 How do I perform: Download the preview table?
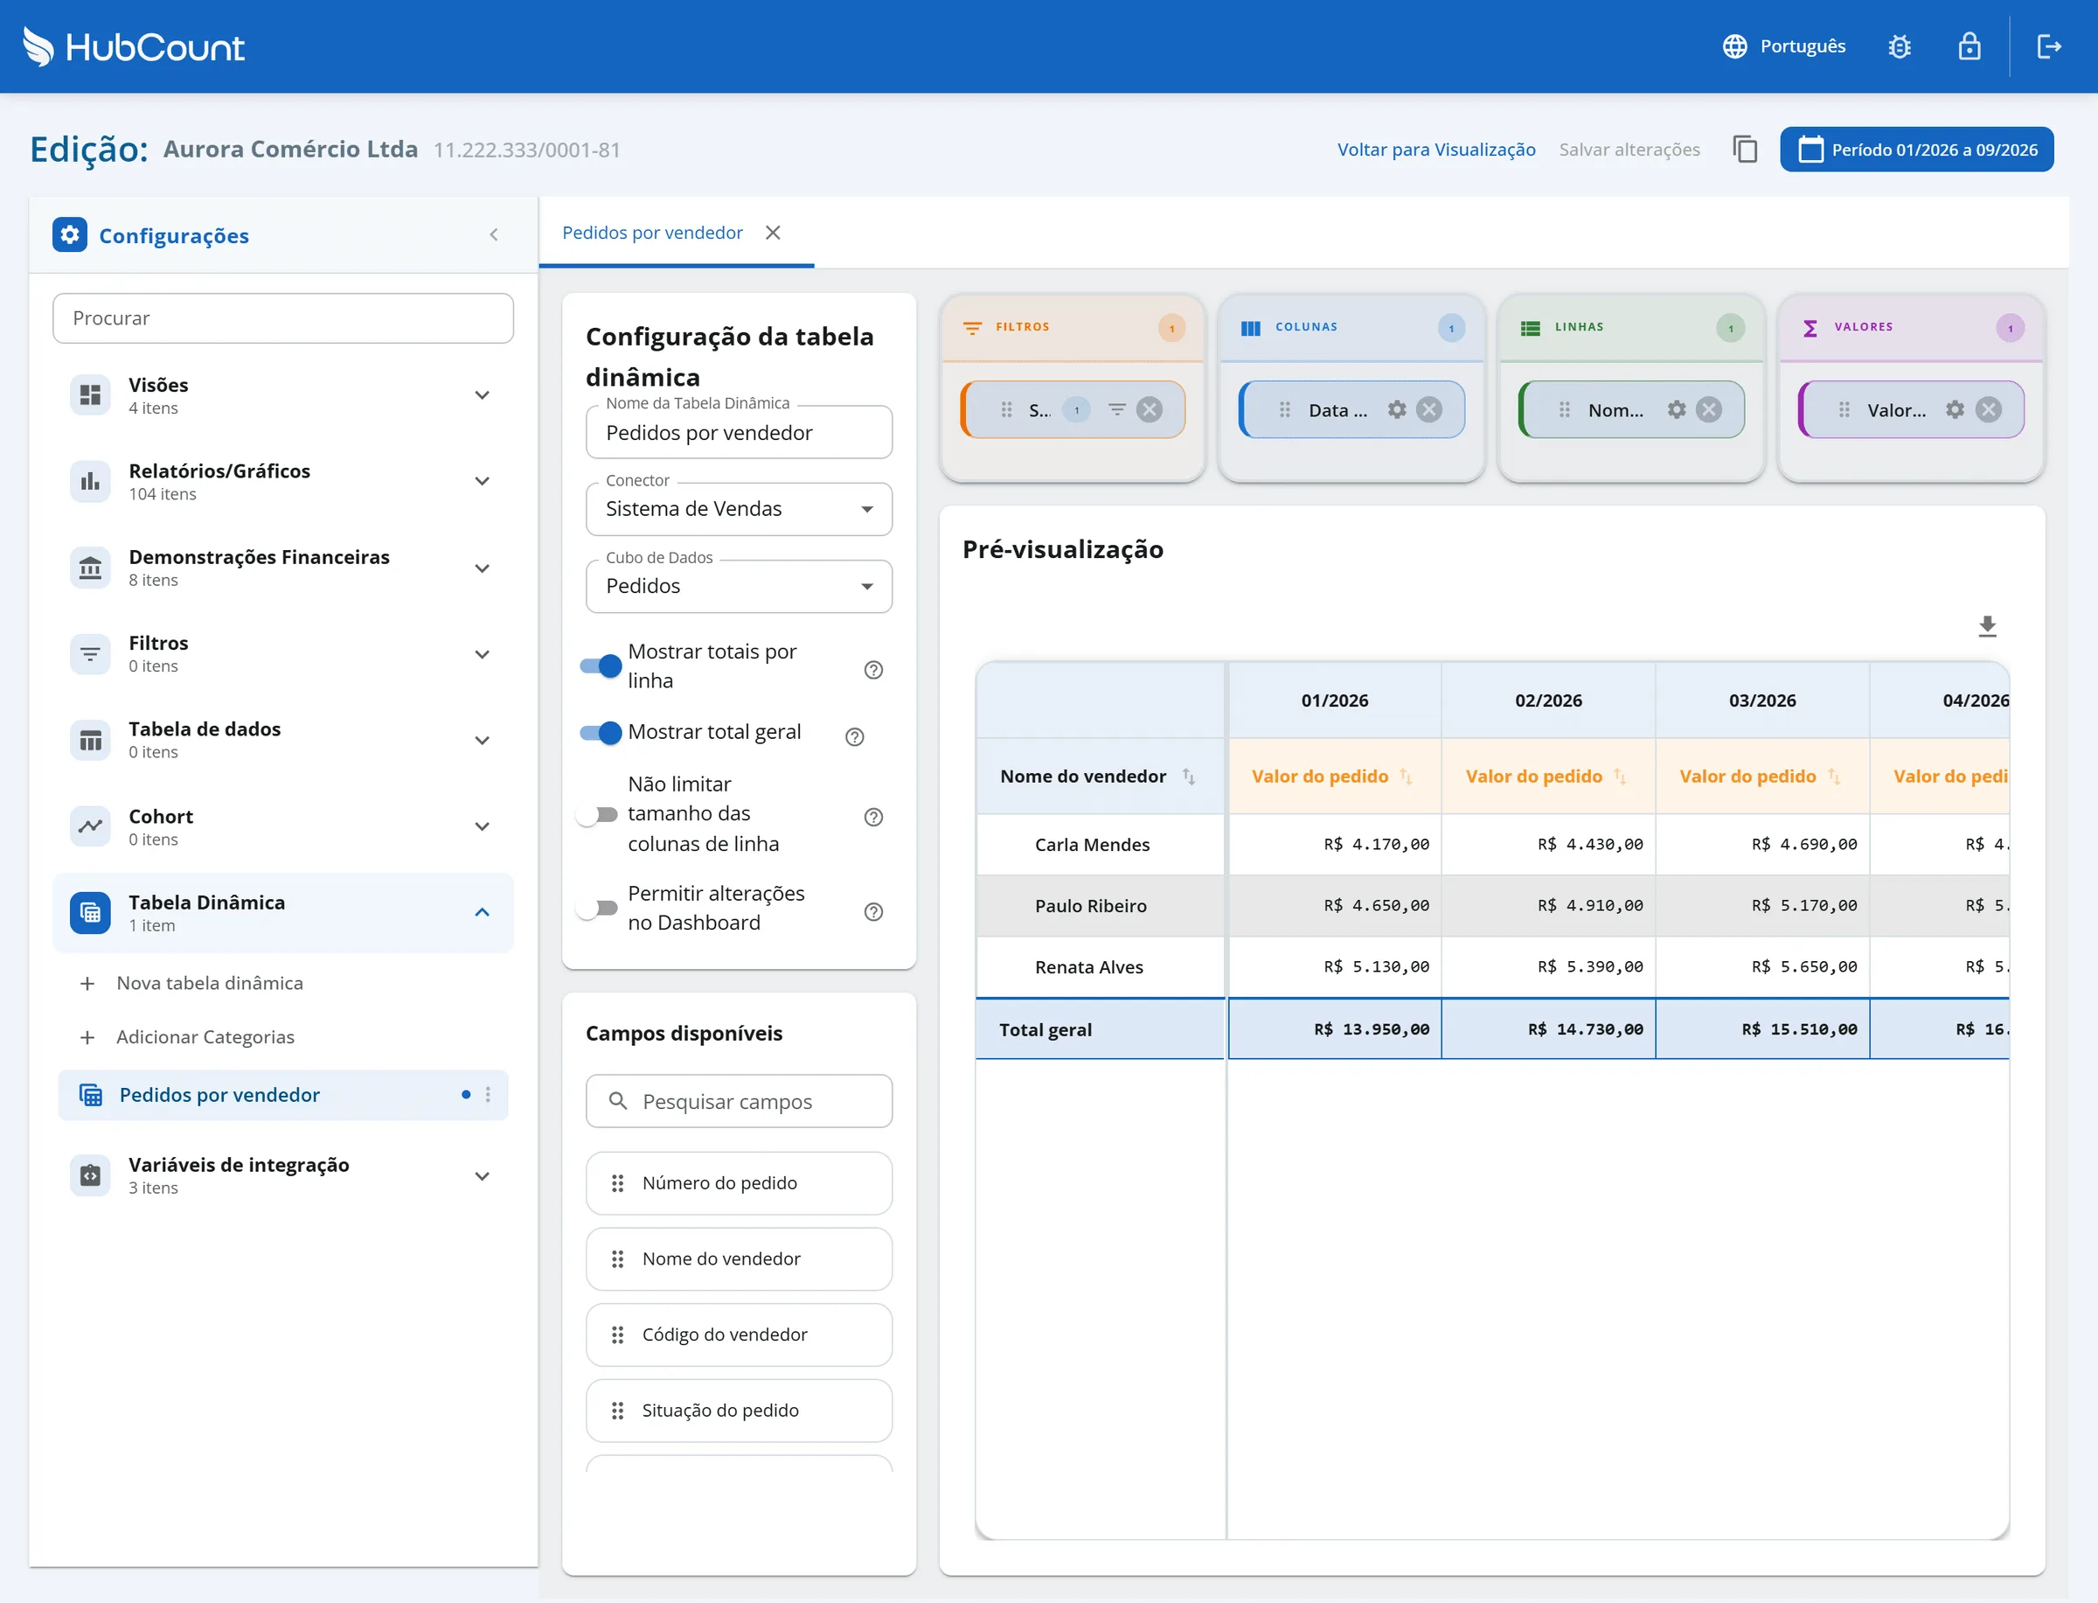(x=1986, y=626)
